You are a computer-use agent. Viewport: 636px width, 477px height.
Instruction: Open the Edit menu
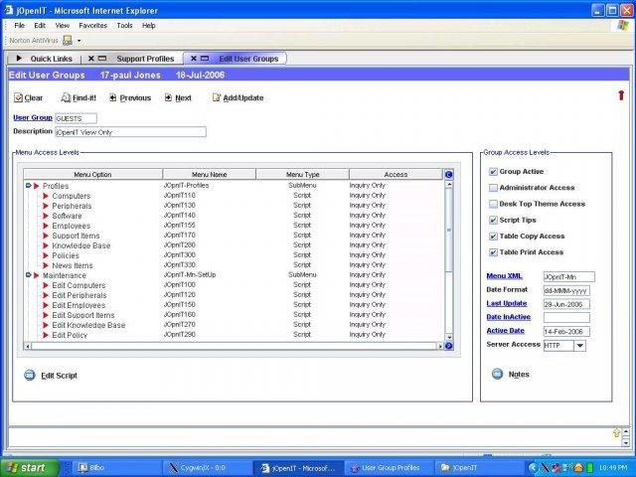(40, 25)
